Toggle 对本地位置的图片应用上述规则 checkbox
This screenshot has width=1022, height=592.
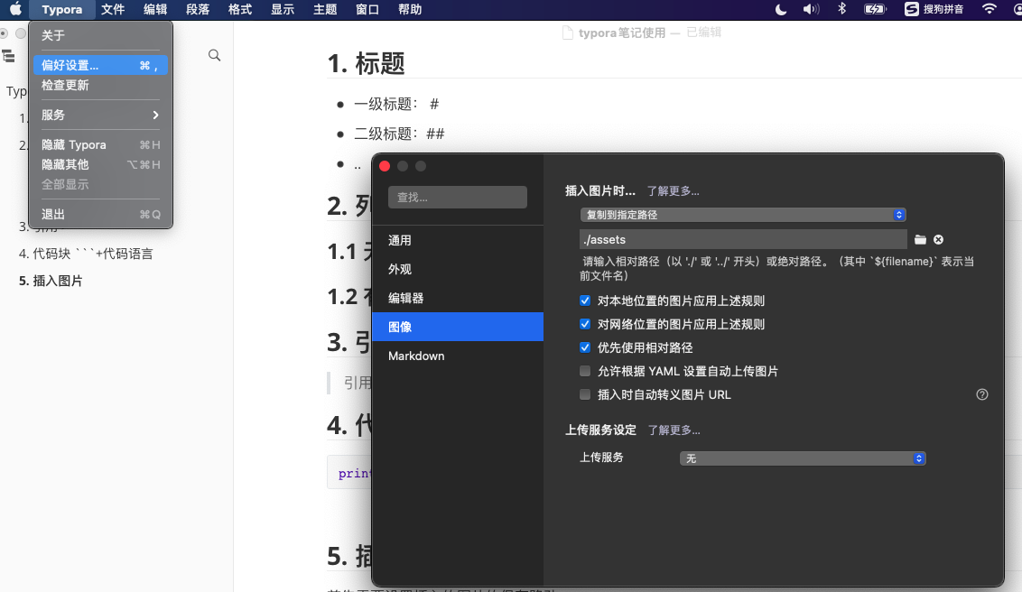click(x=585, y=301)
